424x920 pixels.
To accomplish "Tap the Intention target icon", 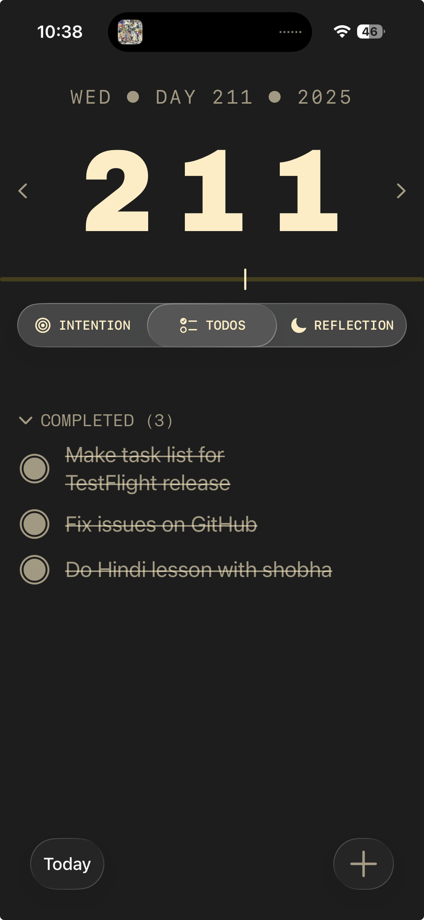I will click(x=43, y=325).
